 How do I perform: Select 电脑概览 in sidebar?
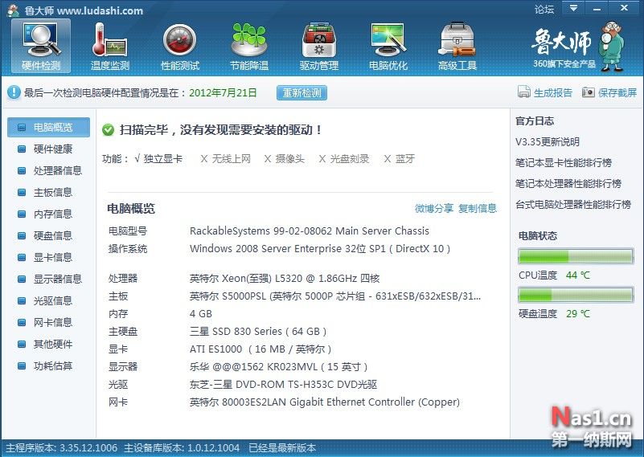click(x=48, y=127)
